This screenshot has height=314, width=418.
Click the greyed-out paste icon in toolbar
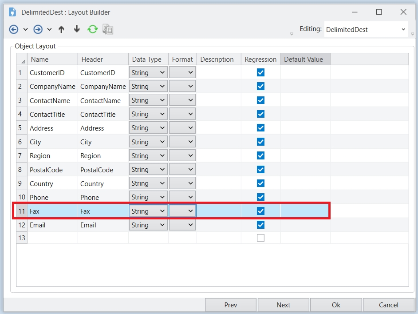click(108, 29)
